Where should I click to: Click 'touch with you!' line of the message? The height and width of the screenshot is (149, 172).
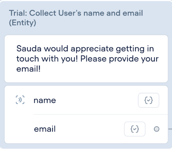click(x=47, y=59)
